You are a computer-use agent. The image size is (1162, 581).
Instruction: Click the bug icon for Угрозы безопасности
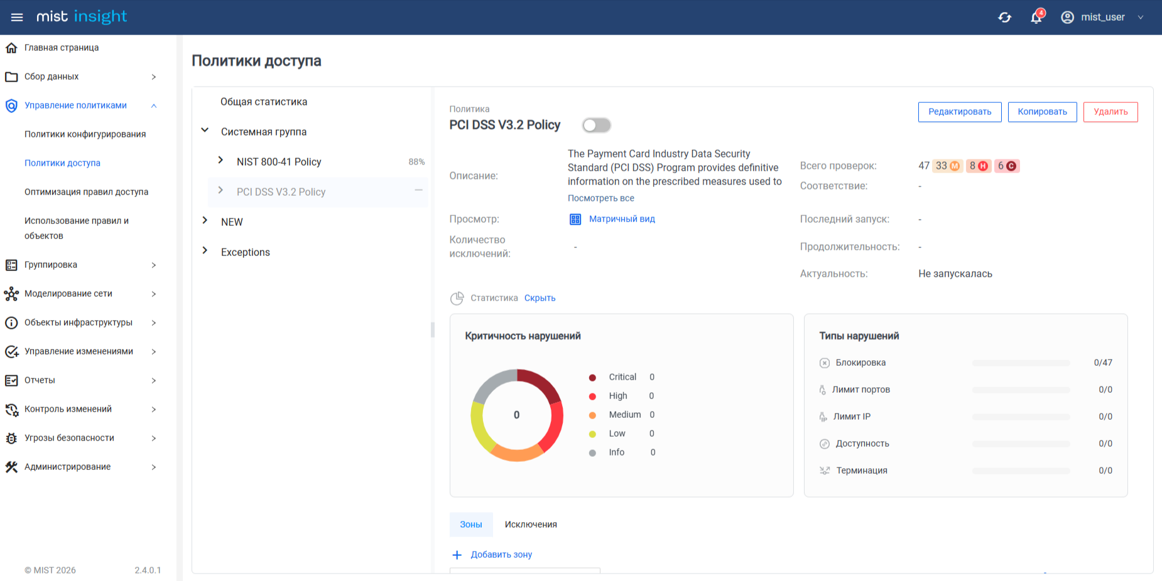(11, 438)
